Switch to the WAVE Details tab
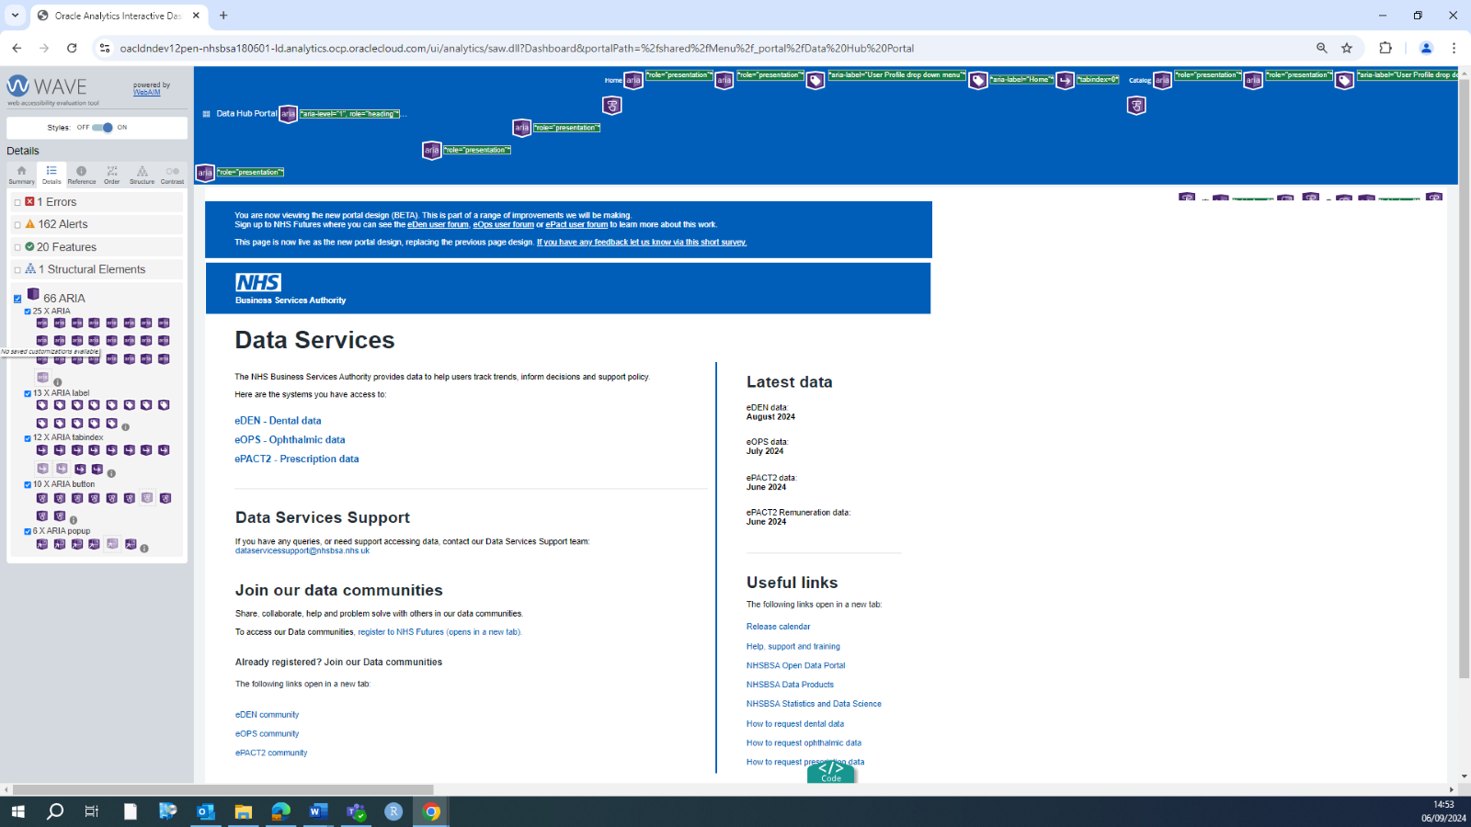Image resolution: width=1471 pixels, height=827 pixels. 51,175
